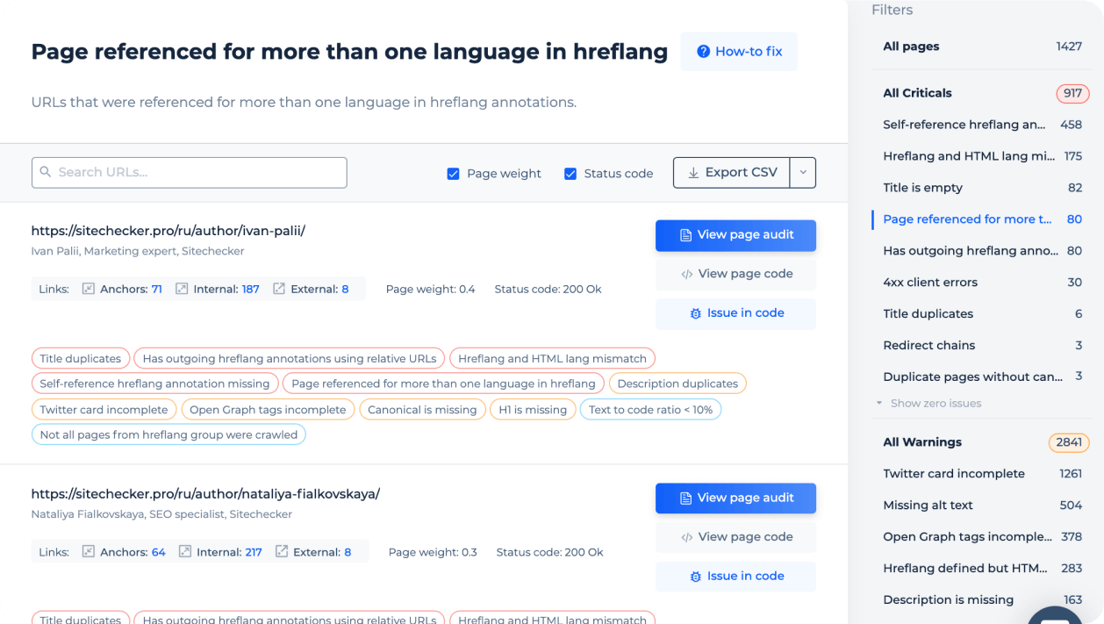The height and width of the screenshot is (624, 1104).
Task: Click the How-to fix question mark icon
Action: coord(703,52)
